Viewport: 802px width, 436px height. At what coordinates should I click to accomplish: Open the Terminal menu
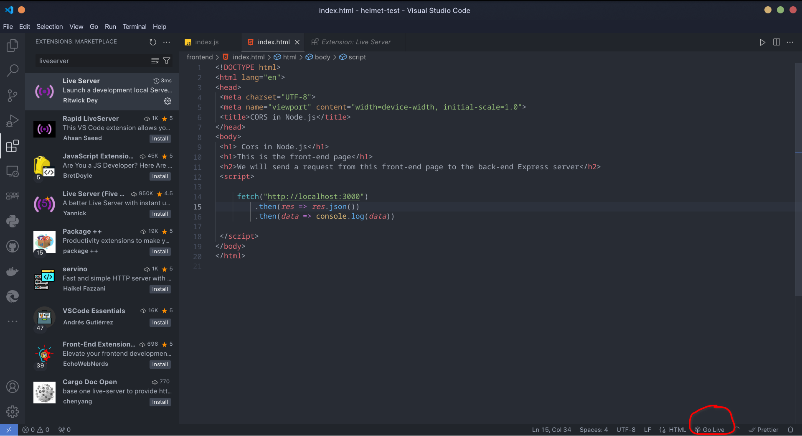134,26
